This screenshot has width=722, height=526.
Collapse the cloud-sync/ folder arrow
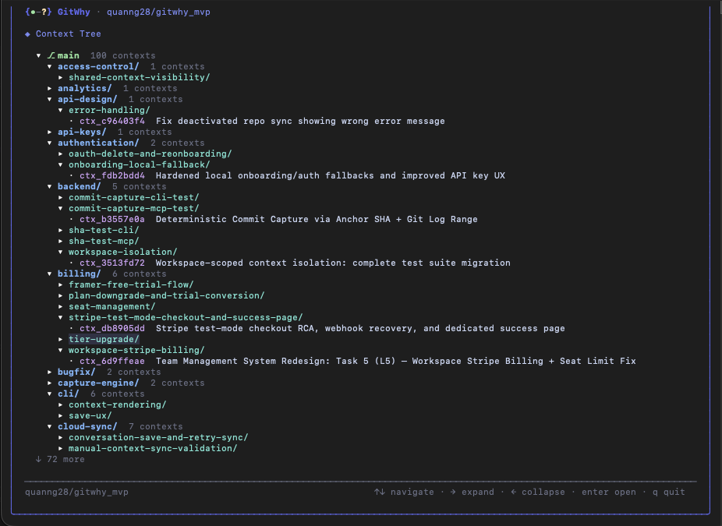(50, 426)
